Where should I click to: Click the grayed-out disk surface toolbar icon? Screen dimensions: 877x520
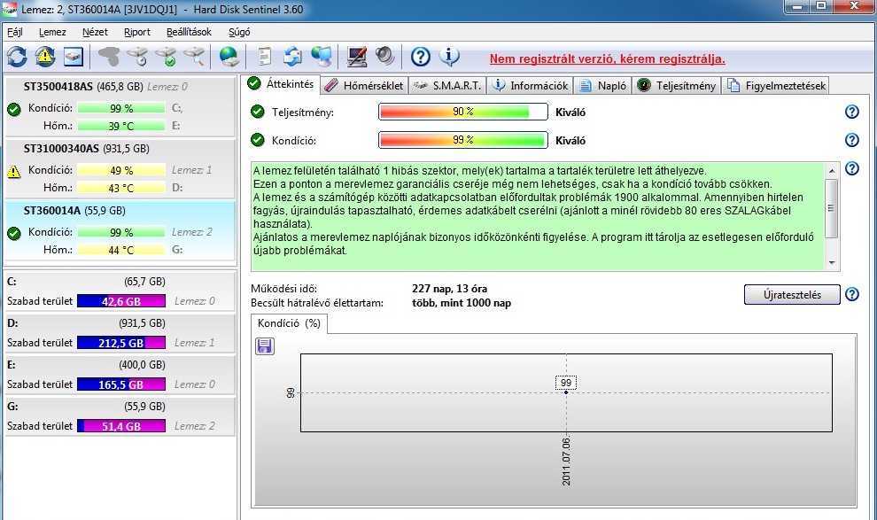pyautogui.click(x=109, y=57)
